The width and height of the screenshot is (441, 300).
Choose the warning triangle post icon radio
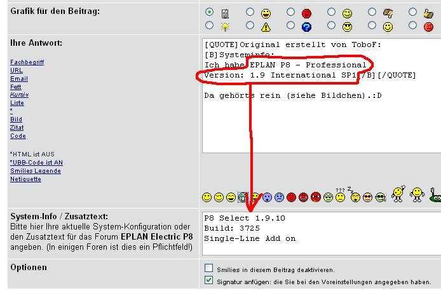tap(250, 25)
